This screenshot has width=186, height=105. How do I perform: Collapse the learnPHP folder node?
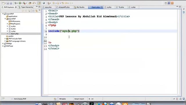coord(5,19)
